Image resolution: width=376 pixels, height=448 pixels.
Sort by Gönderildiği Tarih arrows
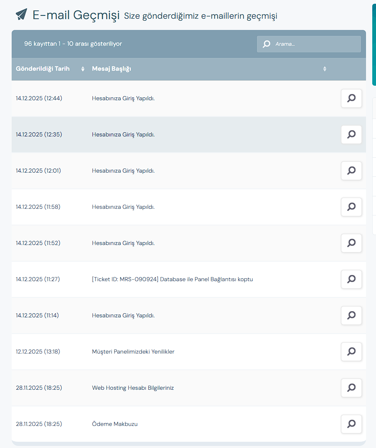click(82, 69)
